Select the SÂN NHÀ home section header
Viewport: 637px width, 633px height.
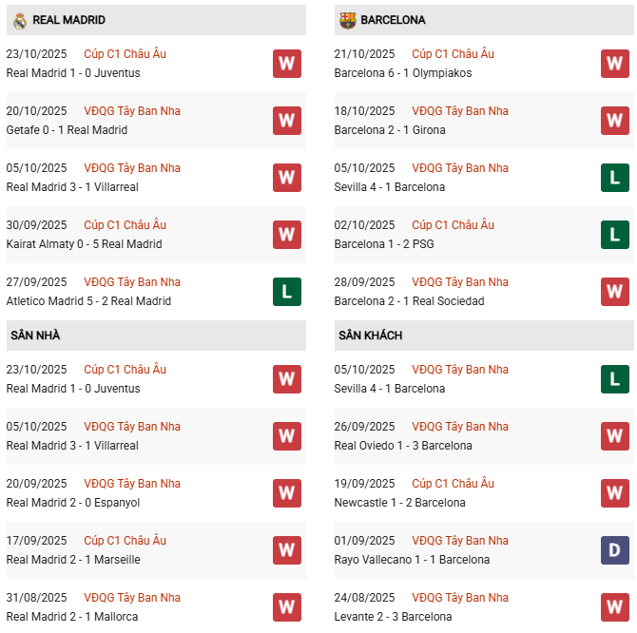[x=35, y=336]
